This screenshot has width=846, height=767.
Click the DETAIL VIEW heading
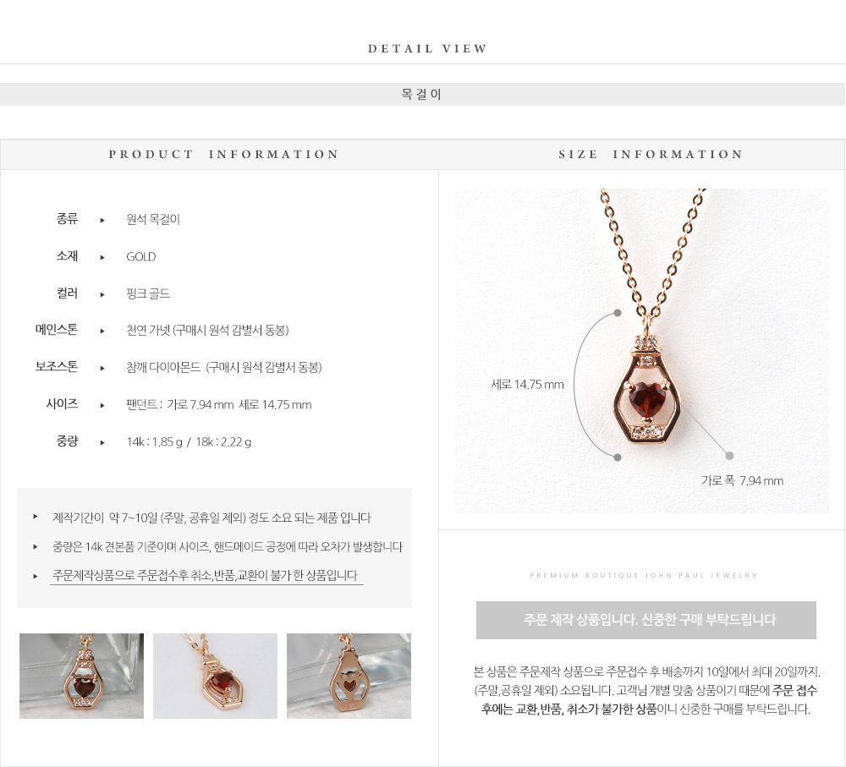[x=427, y=48]
